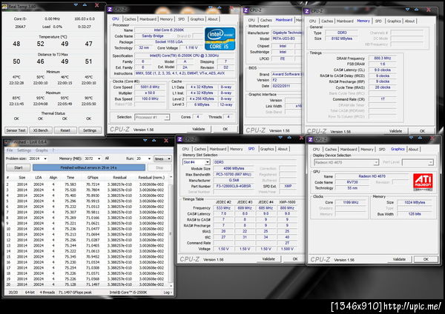The image size is (445, 314).
Task: Click the Z icon of CPU-Z SPD window
Action: point(179,139)
